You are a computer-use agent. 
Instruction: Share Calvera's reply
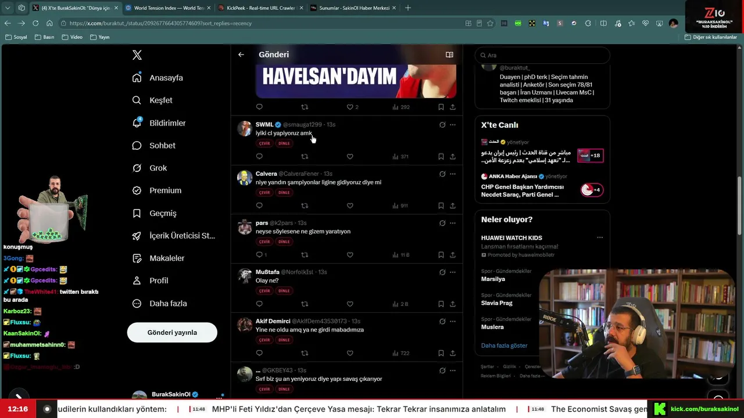[453, 206]
